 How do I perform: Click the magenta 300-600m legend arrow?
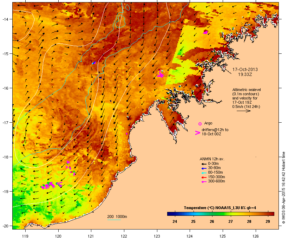[204, 182]
